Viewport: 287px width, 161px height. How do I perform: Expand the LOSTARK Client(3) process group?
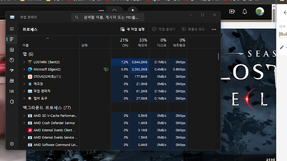(x=24, y=62)
